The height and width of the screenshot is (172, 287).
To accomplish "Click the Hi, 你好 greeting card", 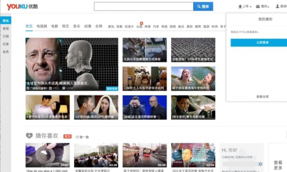I will [x=242, y=157].
